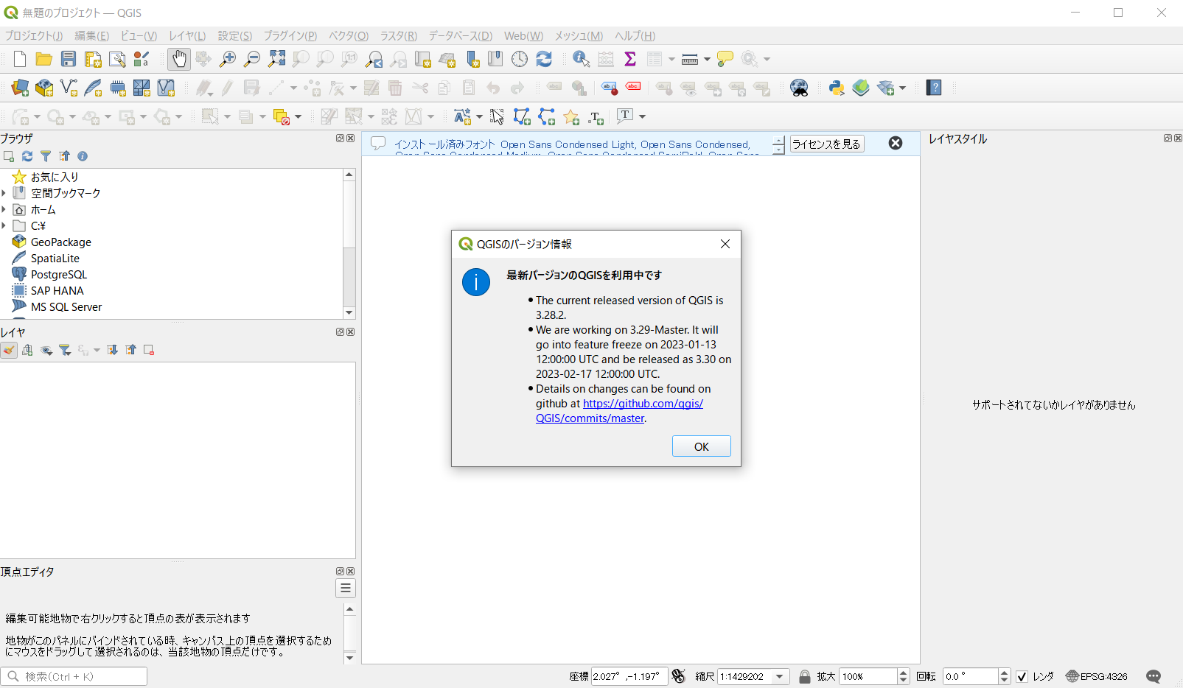Remove layer using the Layers panel icon

point(149,350)
